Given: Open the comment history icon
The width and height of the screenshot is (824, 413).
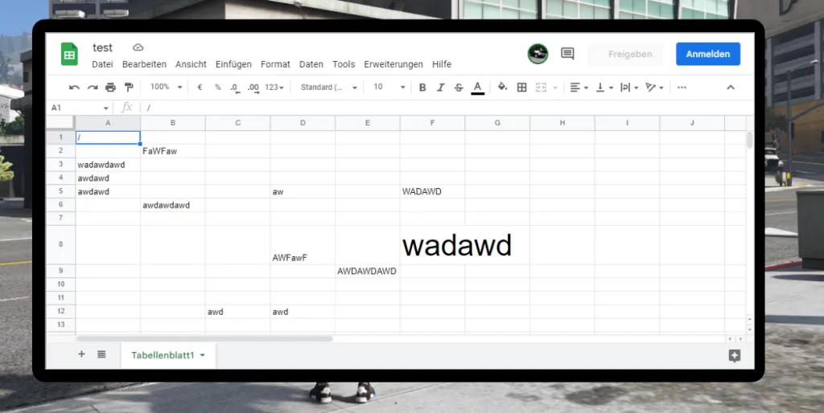Looking at the screenshot, I should [567, 54].
